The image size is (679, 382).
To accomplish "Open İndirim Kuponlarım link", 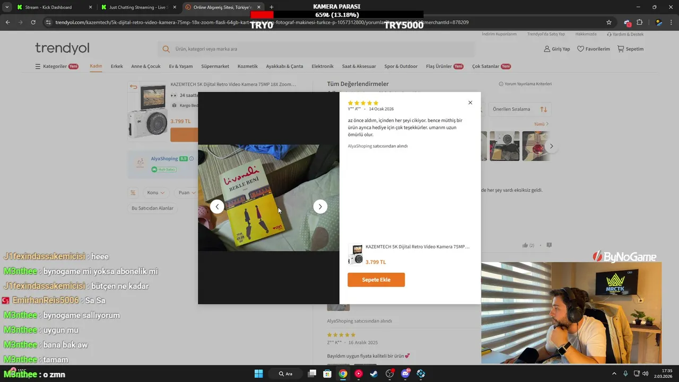I will [x=499, y=34].
